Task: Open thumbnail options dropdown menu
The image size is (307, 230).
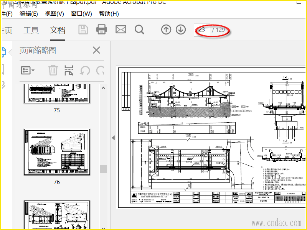Action: (x=28, y=70)
